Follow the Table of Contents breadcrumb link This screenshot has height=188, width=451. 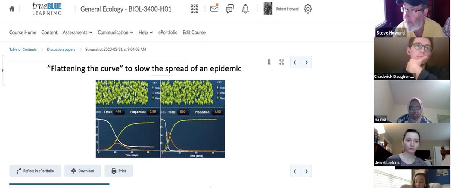23,49
